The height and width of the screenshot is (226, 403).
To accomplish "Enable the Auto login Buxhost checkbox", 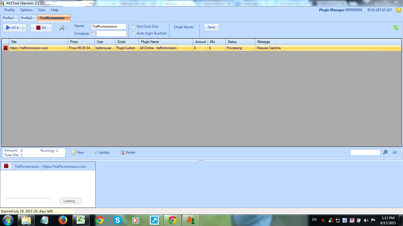I will point(133,33).
